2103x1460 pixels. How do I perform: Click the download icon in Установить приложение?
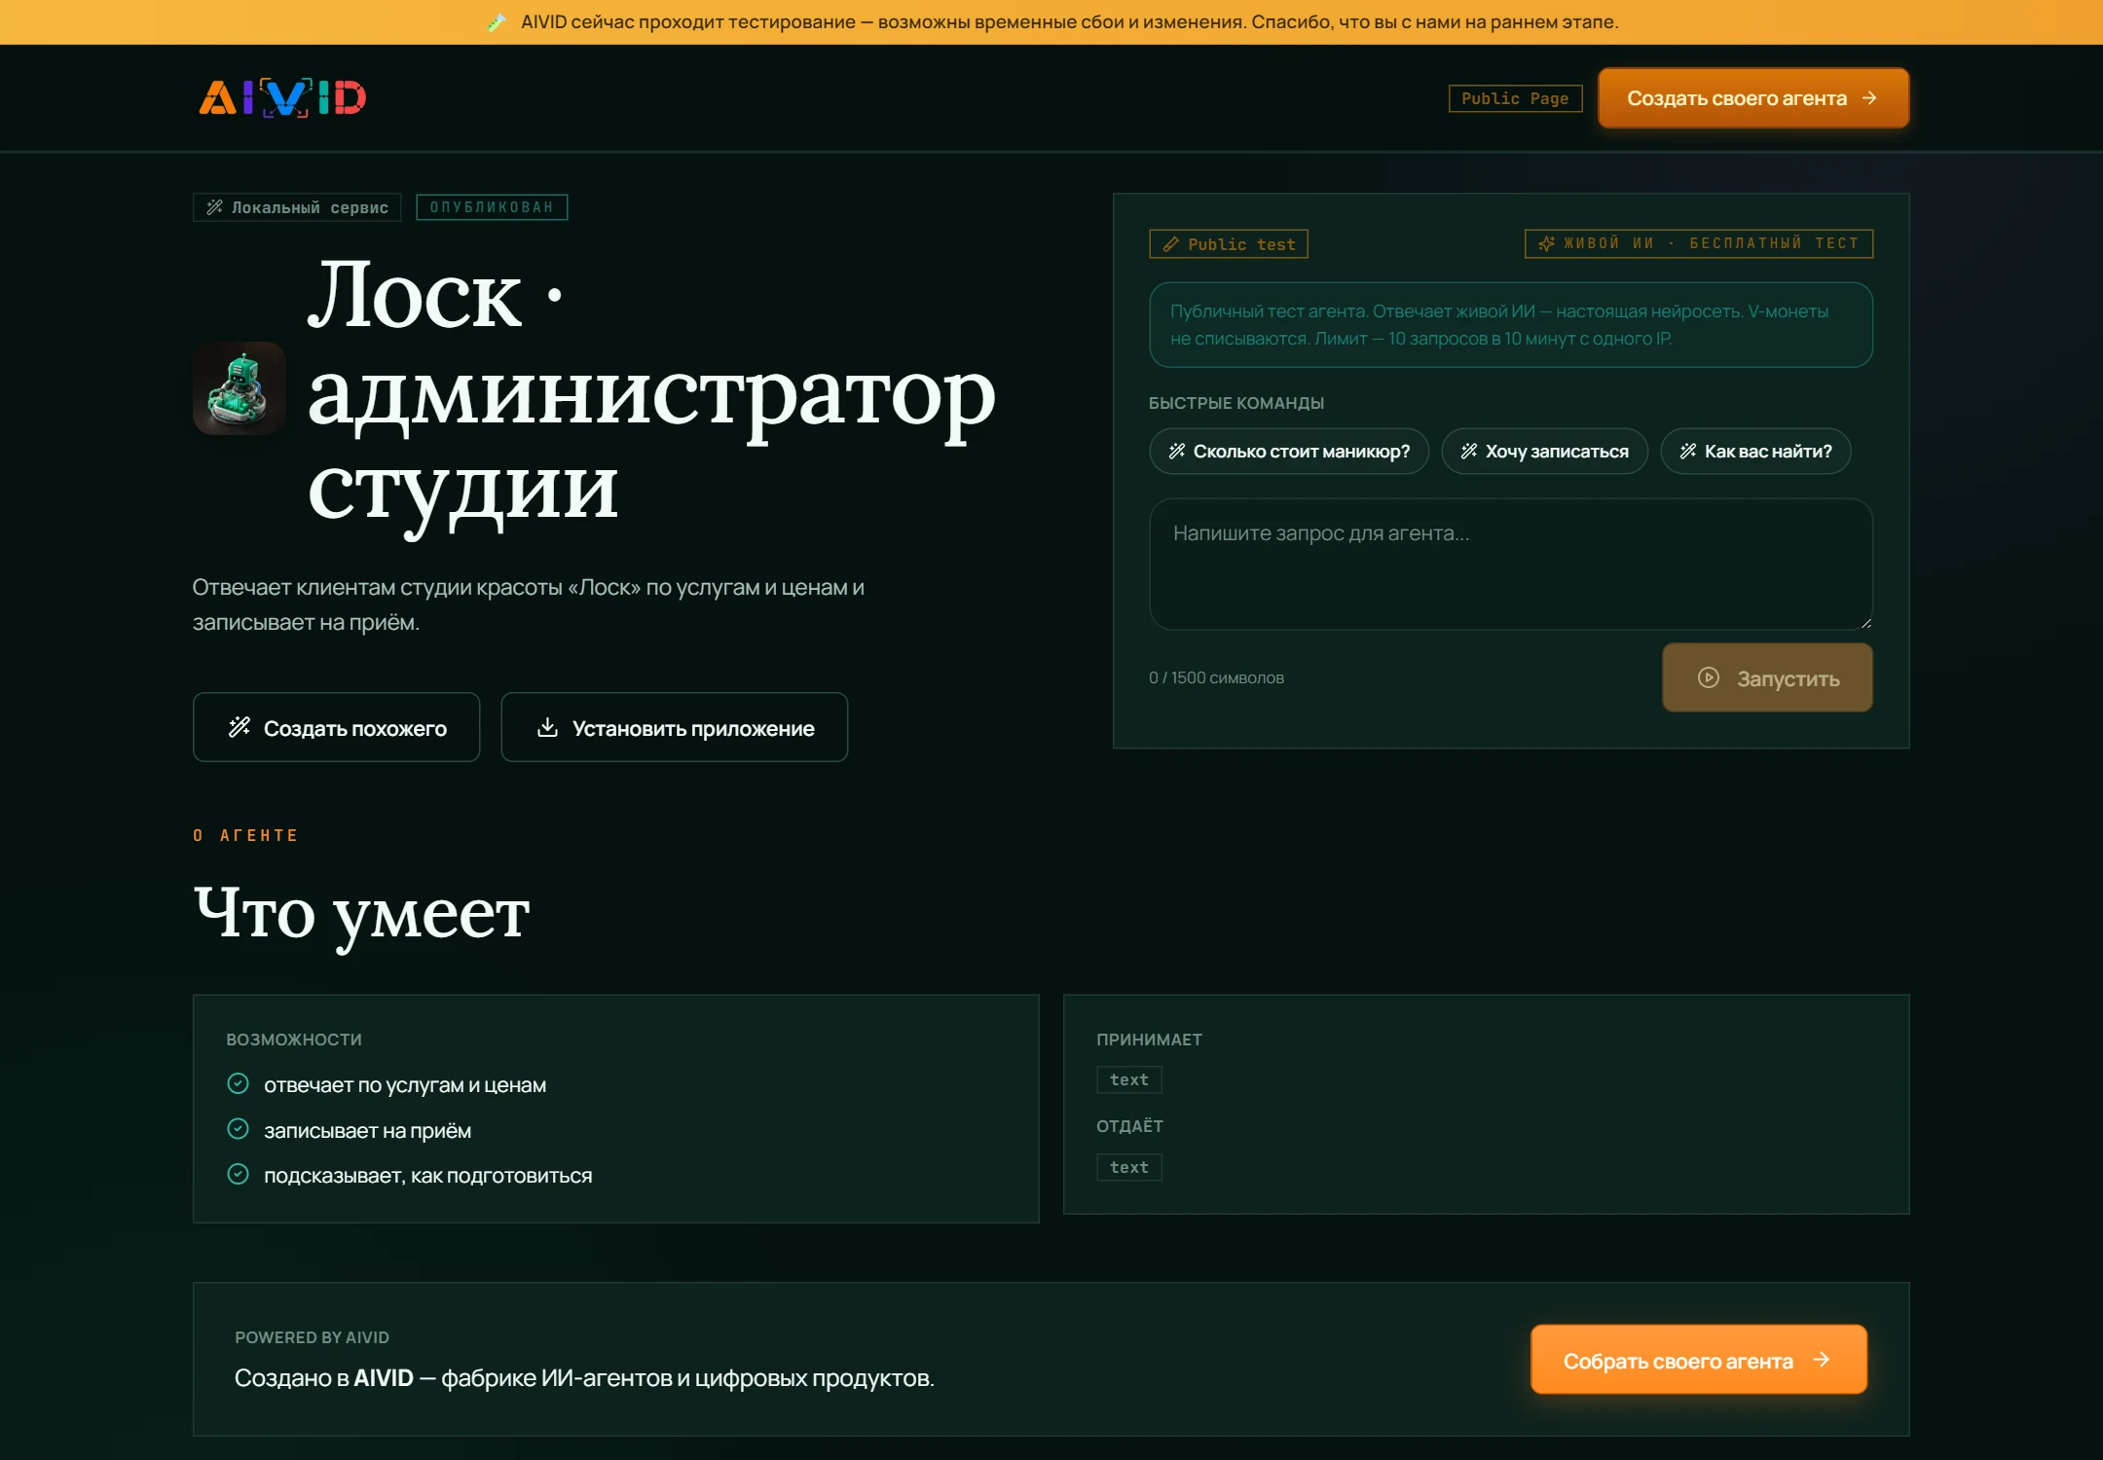547,727
